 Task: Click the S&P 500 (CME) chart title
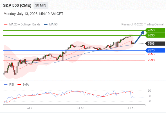(x=17, y=5)
